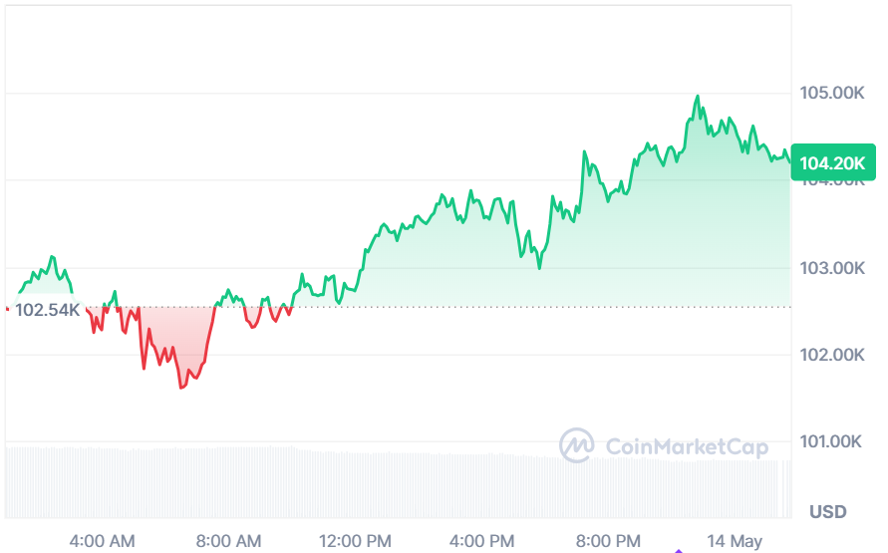
Task: Click the highest peak of the price line
Action: click(697, 97)
